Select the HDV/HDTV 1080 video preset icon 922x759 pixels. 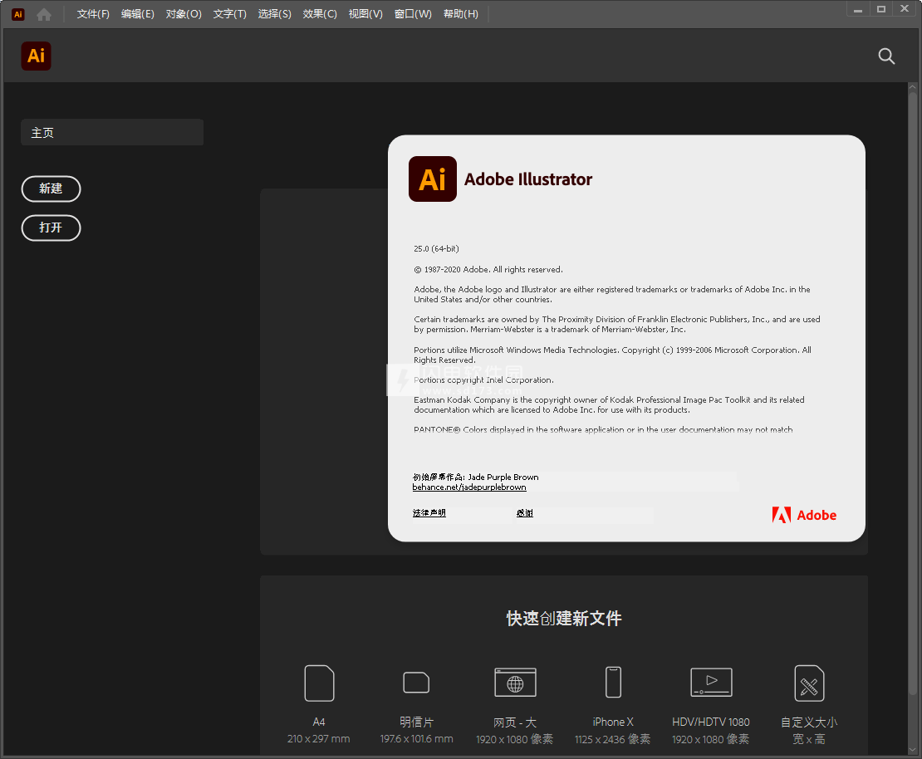point(711,682)
